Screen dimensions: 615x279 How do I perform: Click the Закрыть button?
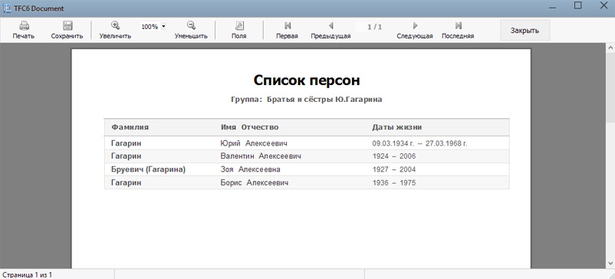pyautogui.click(x=525, y=31)
